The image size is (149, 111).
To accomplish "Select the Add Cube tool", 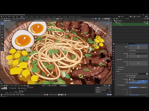I will pyautogui.click(x=2, y=46).
